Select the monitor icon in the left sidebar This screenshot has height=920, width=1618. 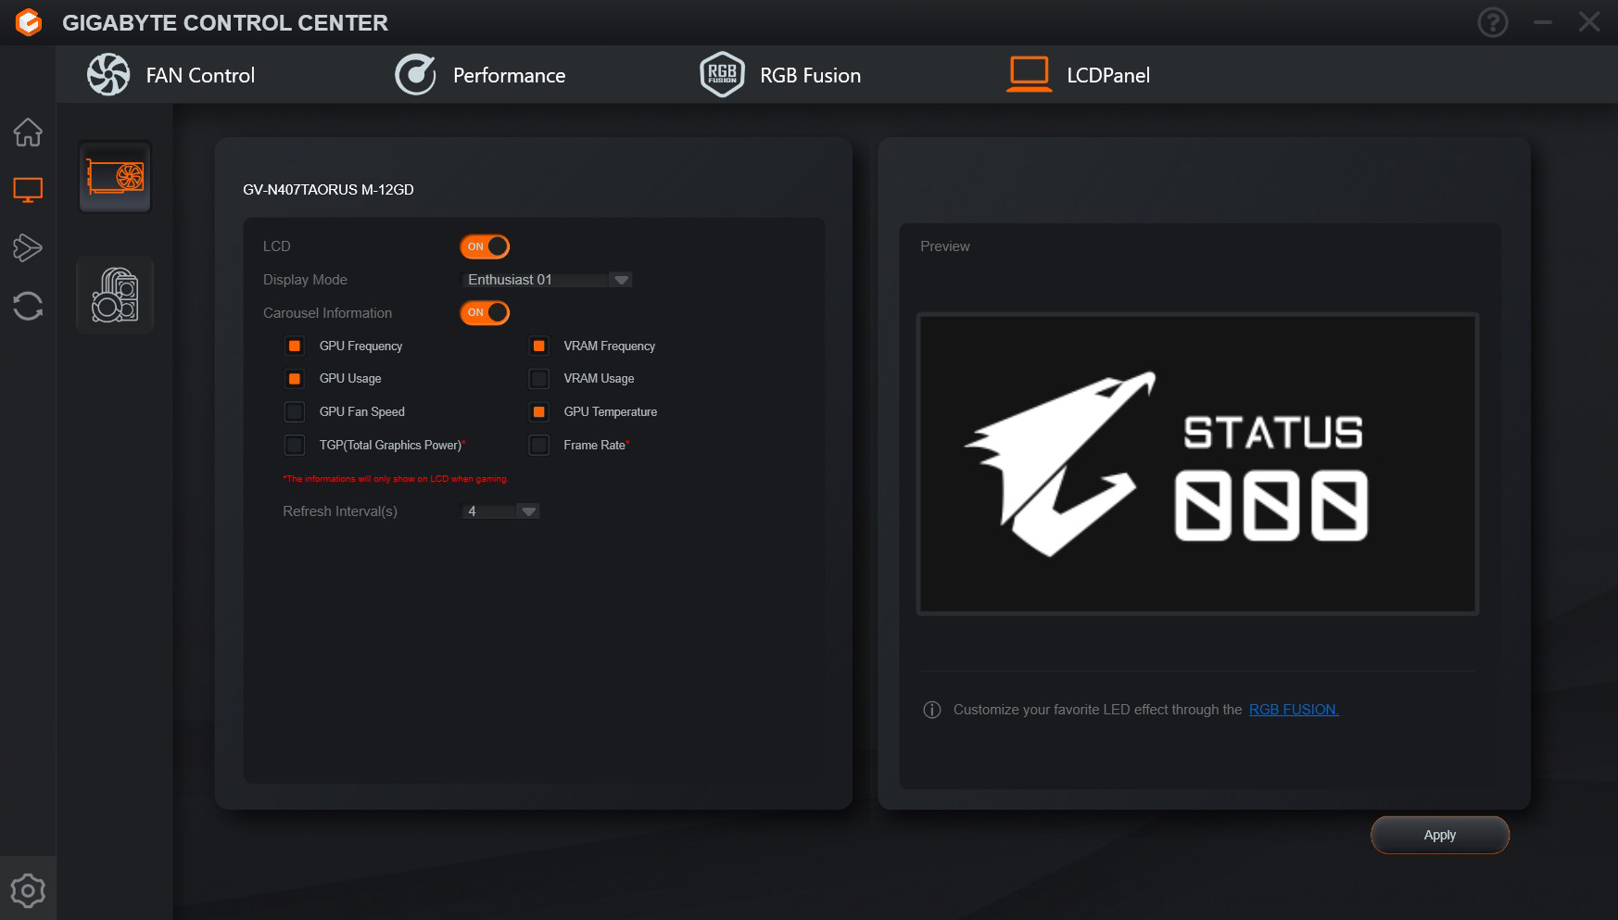click(x=28, y=190)
